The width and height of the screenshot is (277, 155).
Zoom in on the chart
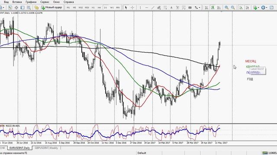226,8
